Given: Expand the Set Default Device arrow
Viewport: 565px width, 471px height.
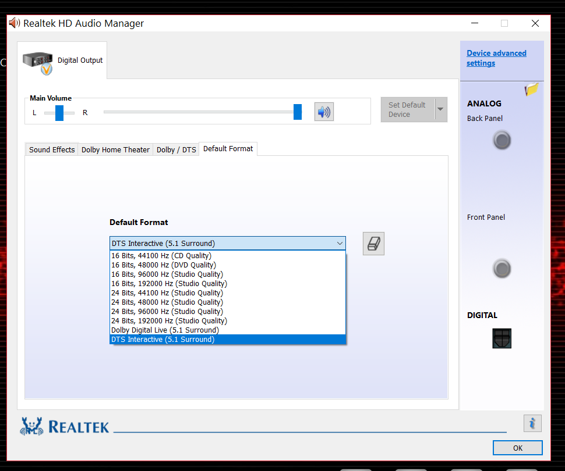Looking at the screenshot, I should [441, 109].
